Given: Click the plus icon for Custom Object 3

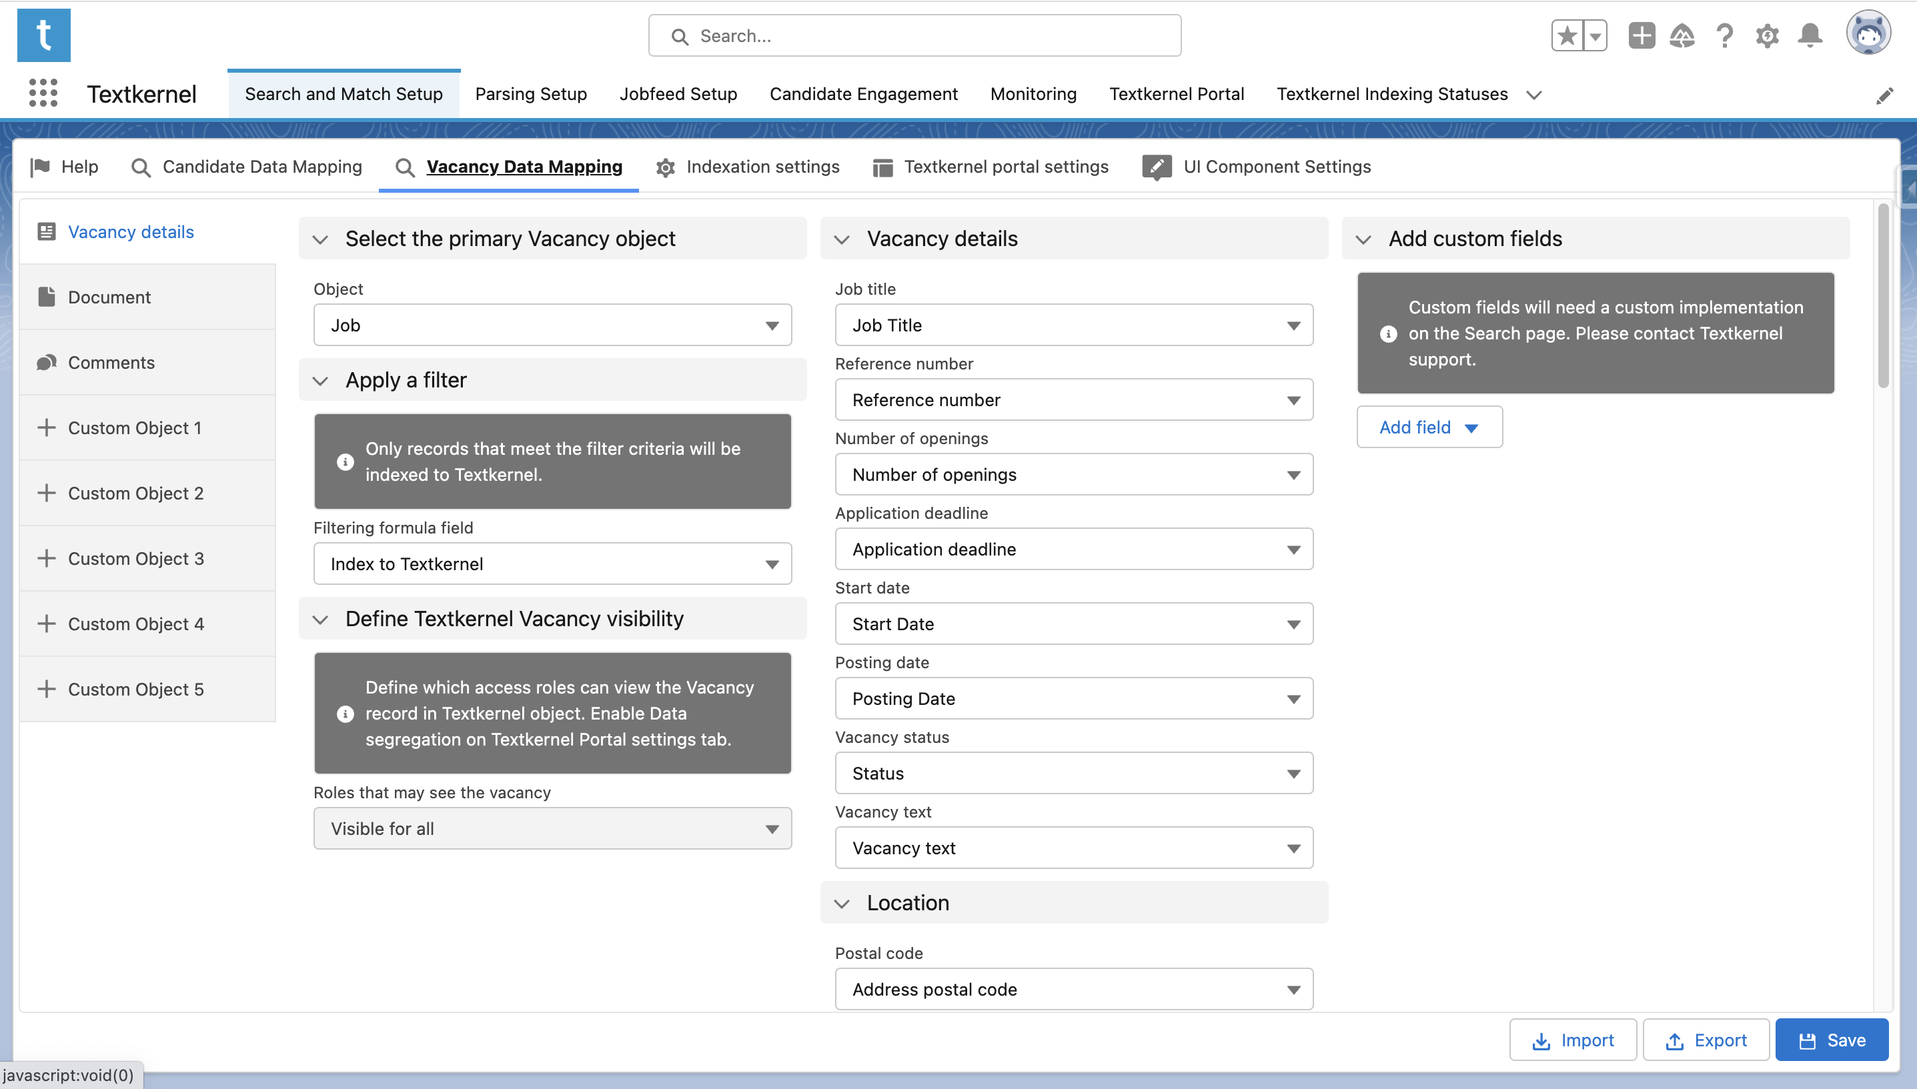Looking at the screenshot, I should point(47,558).
